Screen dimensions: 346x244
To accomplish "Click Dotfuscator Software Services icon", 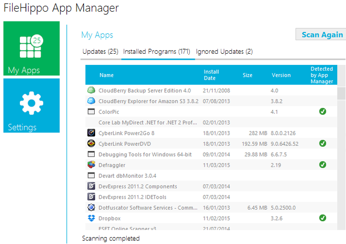I will tap(91, 207).
